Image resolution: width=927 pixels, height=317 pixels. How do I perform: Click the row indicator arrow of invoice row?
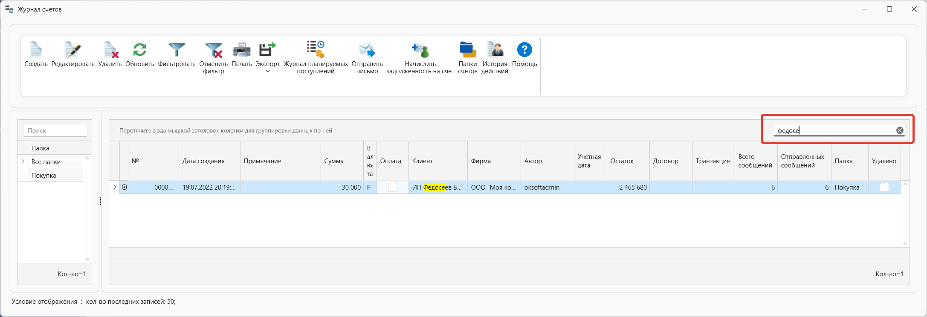pyautogui.click(x=114, y=187)
